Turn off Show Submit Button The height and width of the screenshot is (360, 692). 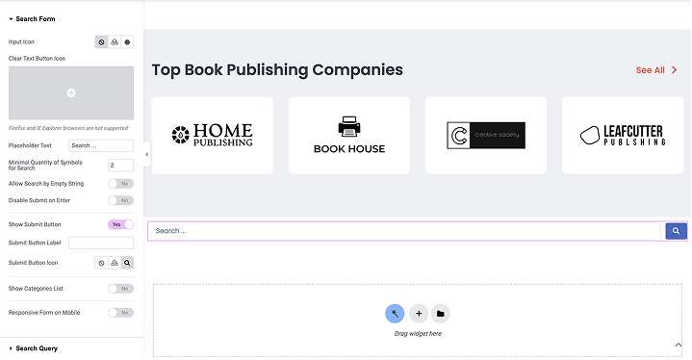(x=120, y=224)
